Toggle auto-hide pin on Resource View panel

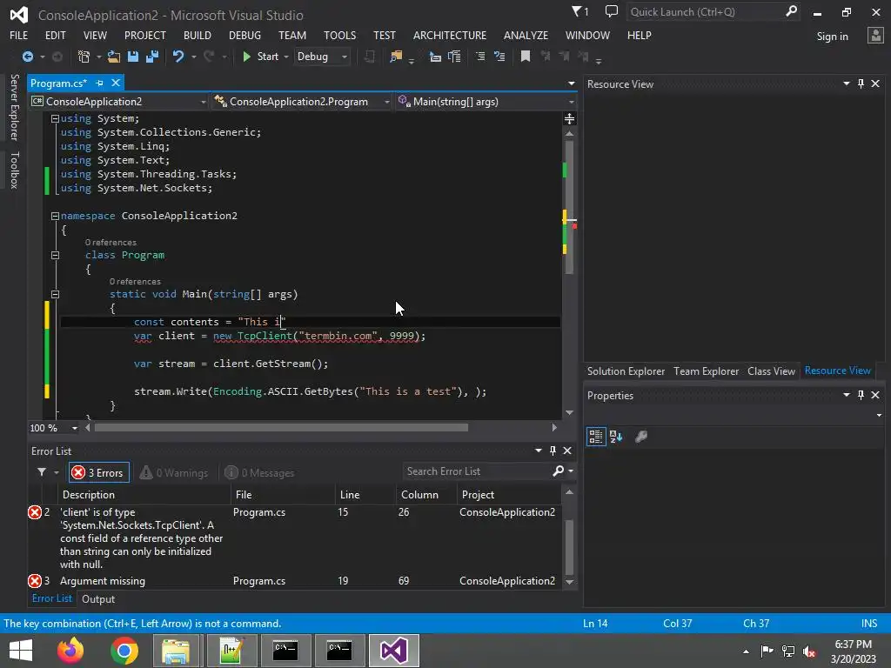tap(861, 83)
